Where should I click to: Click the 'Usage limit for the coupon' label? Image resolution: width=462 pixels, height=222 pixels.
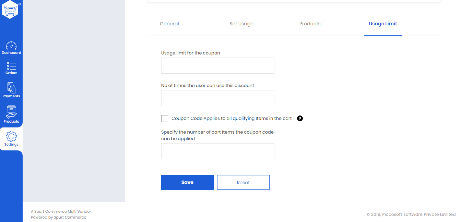191,53
